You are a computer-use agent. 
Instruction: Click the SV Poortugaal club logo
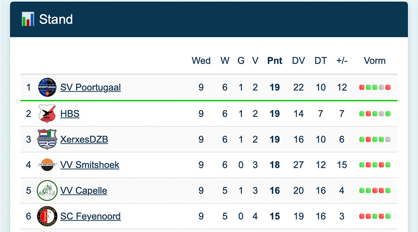point(47,87)
